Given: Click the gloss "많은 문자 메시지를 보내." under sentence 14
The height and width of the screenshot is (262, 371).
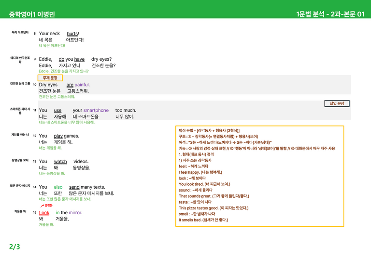Looking at the screenshot, I should [x=92, y=193].
